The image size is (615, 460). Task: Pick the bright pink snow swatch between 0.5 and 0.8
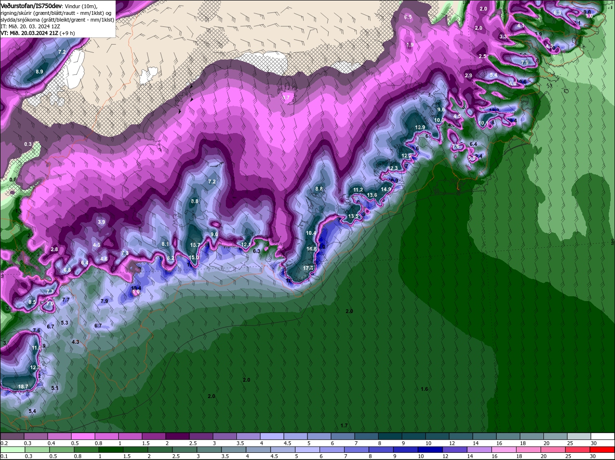pyautogui.click(x=83, y=436)
